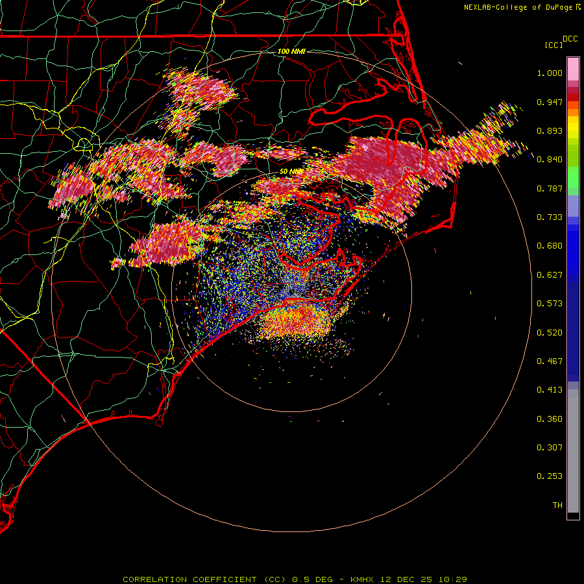
Task: Select the 0.413 scale value
Action: (x=550, y=390)
